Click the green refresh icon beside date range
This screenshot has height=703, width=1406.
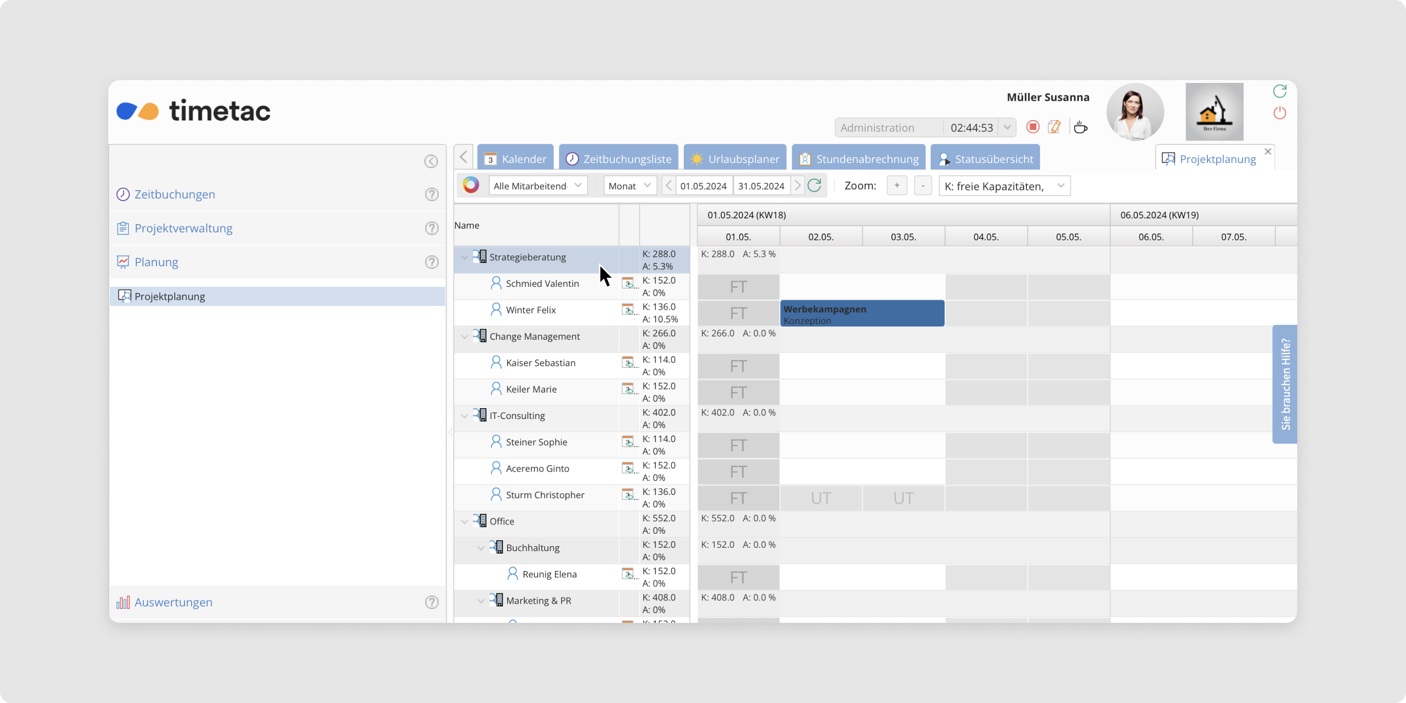815,186
